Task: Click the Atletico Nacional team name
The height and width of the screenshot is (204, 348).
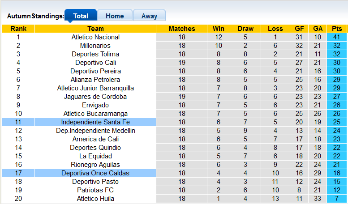Action: 95,37
